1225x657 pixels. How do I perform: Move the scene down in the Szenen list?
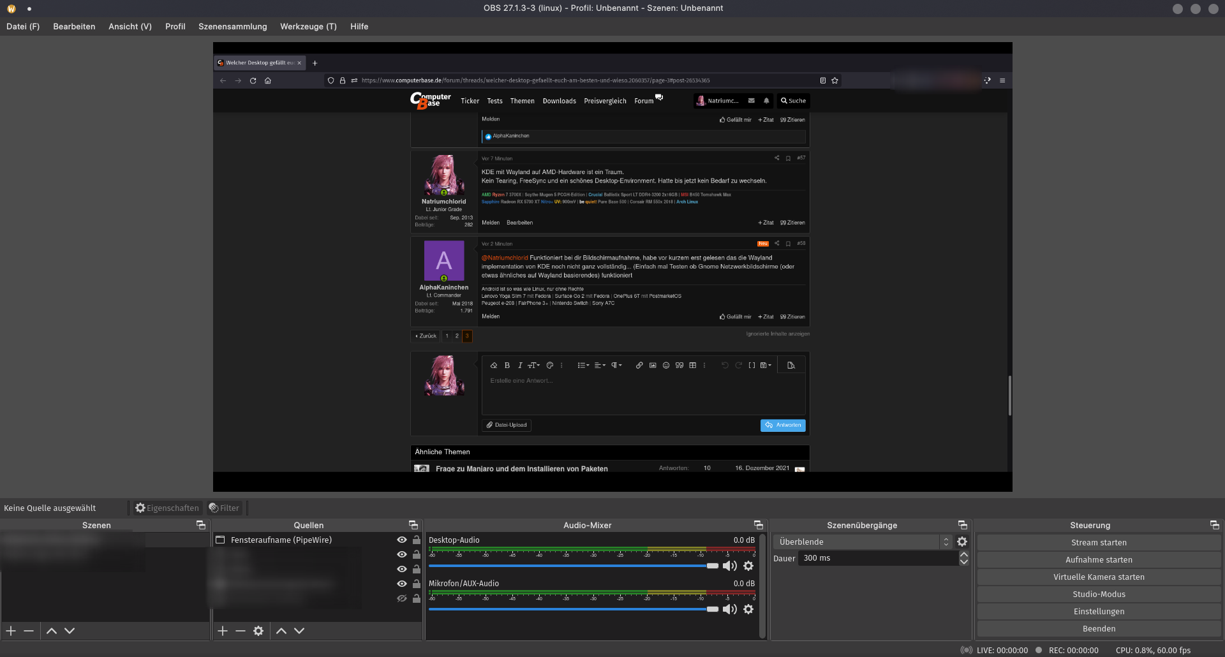tap(70, 631)
